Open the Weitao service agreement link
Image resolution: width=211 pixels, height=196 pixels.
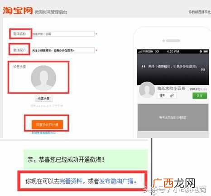coord(43,133)
